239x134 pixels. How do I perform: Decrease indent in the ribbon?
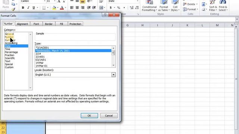[x=89, y=7]
